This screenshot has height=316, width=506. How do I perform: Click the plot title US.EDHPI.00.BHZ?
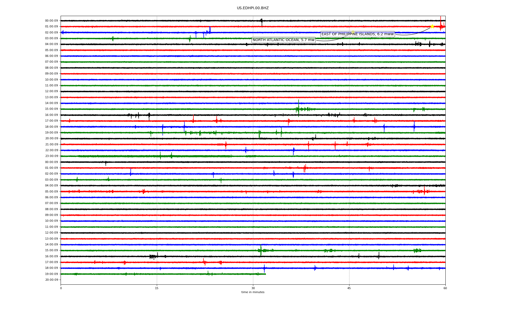pos(253,8)
